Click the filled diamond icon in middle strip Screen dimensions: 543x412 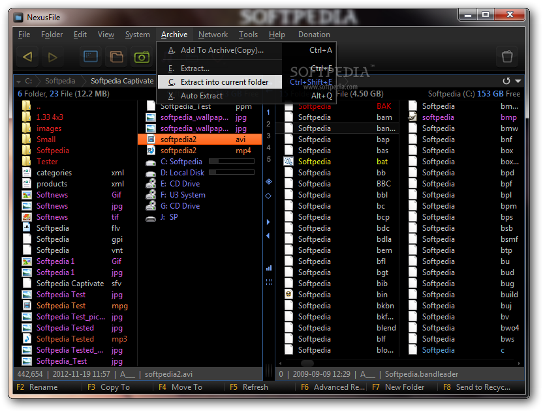(x=269, y=182)
